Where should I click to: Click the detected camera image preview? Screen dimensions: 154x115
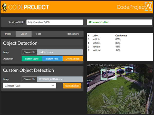pyautogui.click(x=120, y=89)
